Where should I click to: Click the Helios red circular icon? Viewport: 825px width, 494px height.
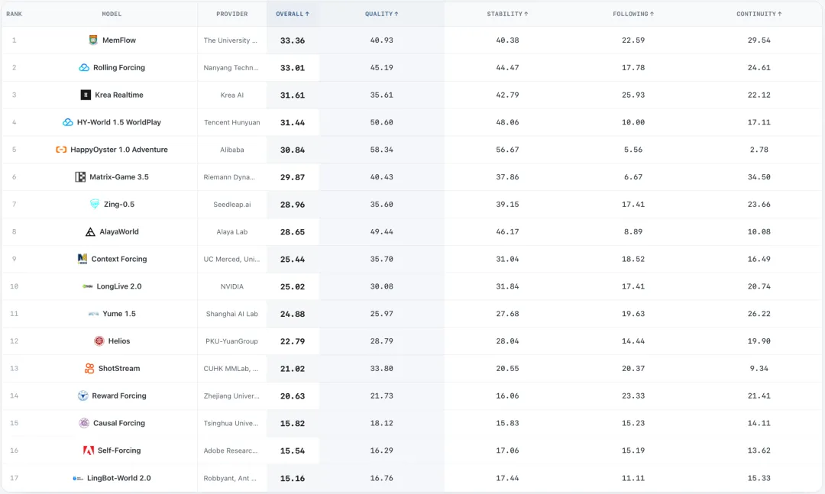[99, 341]
